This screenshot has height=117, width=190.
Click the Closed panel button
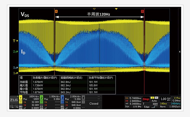(94, 104)
